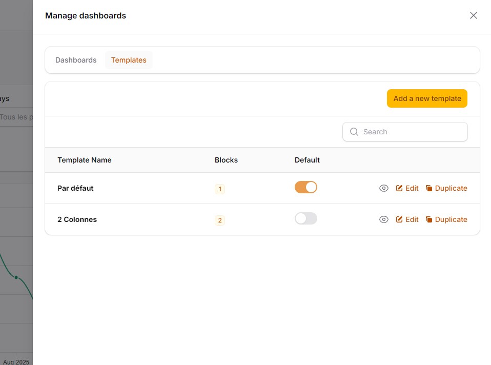Click the duplicate icon beside Par défaut
Viewport: 491px width, 365px height.
click(x=429, y=188)
